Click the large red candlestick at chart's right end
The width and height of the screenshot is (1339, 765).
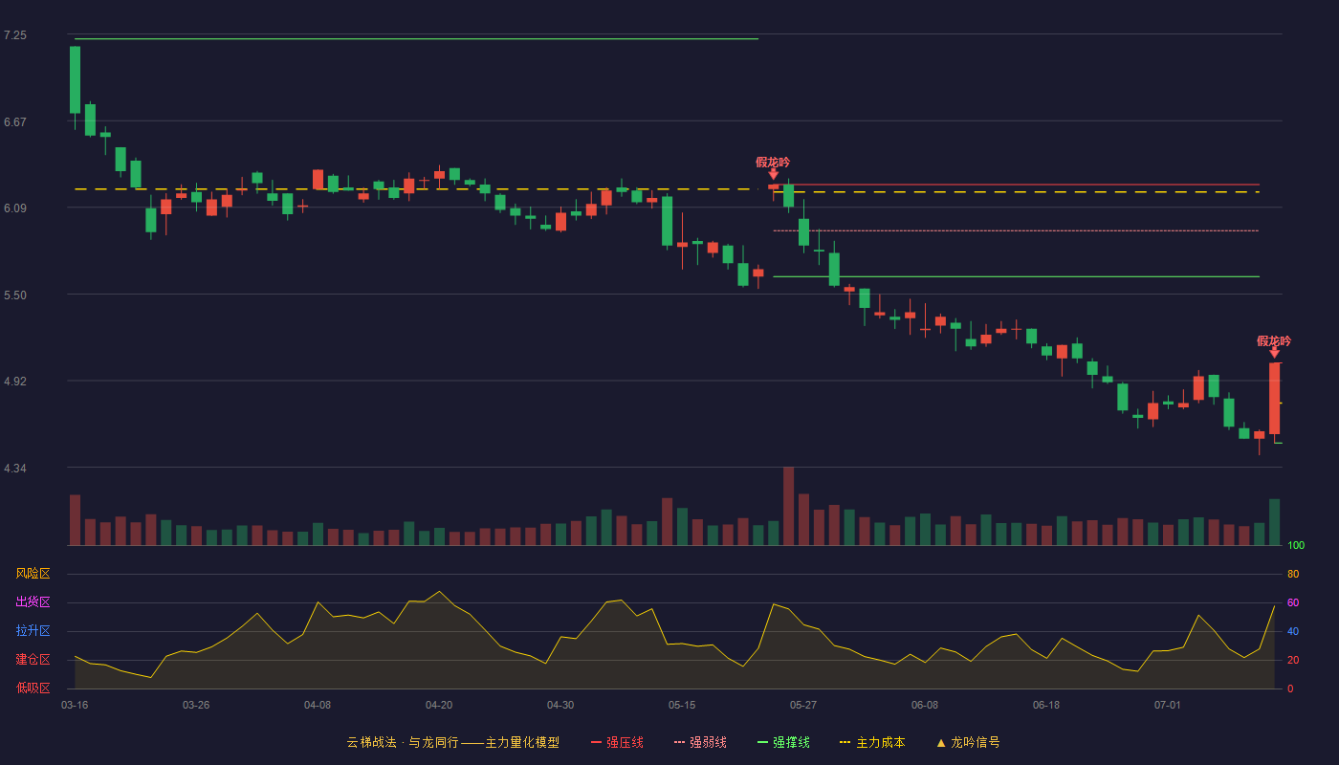1274,399
